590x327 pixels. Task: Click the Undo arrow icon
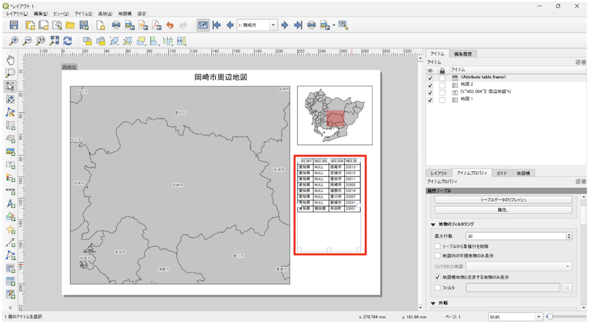point(170,25)
